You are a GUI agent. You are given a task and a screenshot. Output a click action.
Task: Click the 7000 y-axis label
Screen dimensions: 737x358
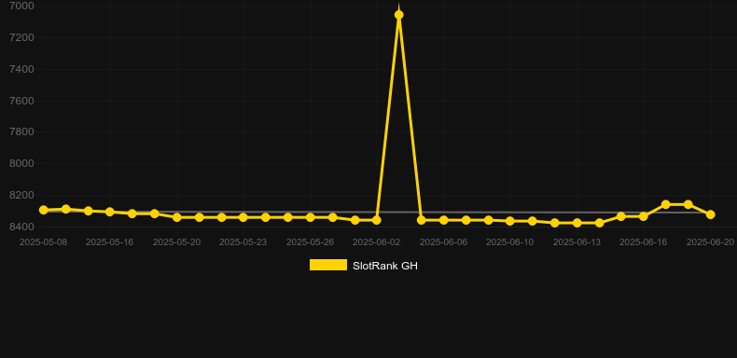point(21,6)
